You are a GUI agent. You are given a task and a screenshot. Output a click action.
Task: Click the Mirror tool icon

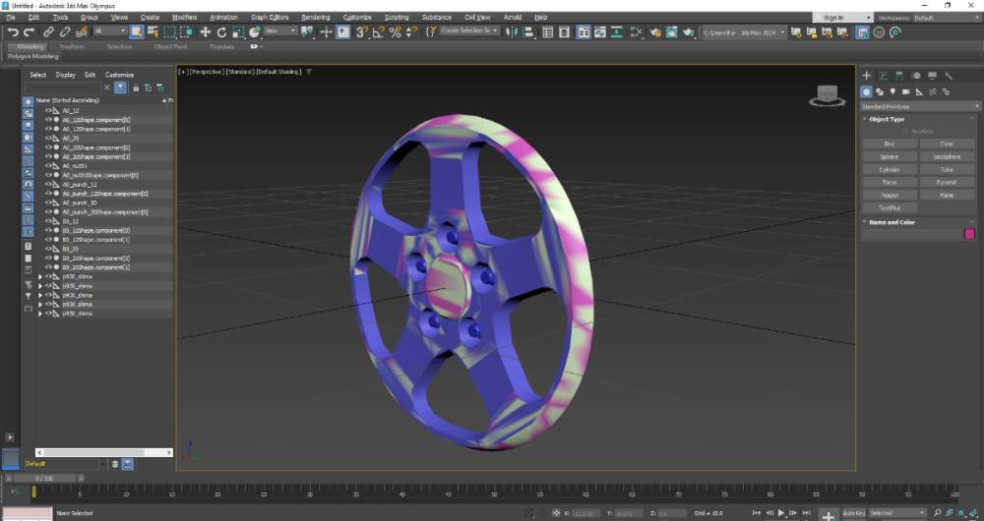point(512,32)
